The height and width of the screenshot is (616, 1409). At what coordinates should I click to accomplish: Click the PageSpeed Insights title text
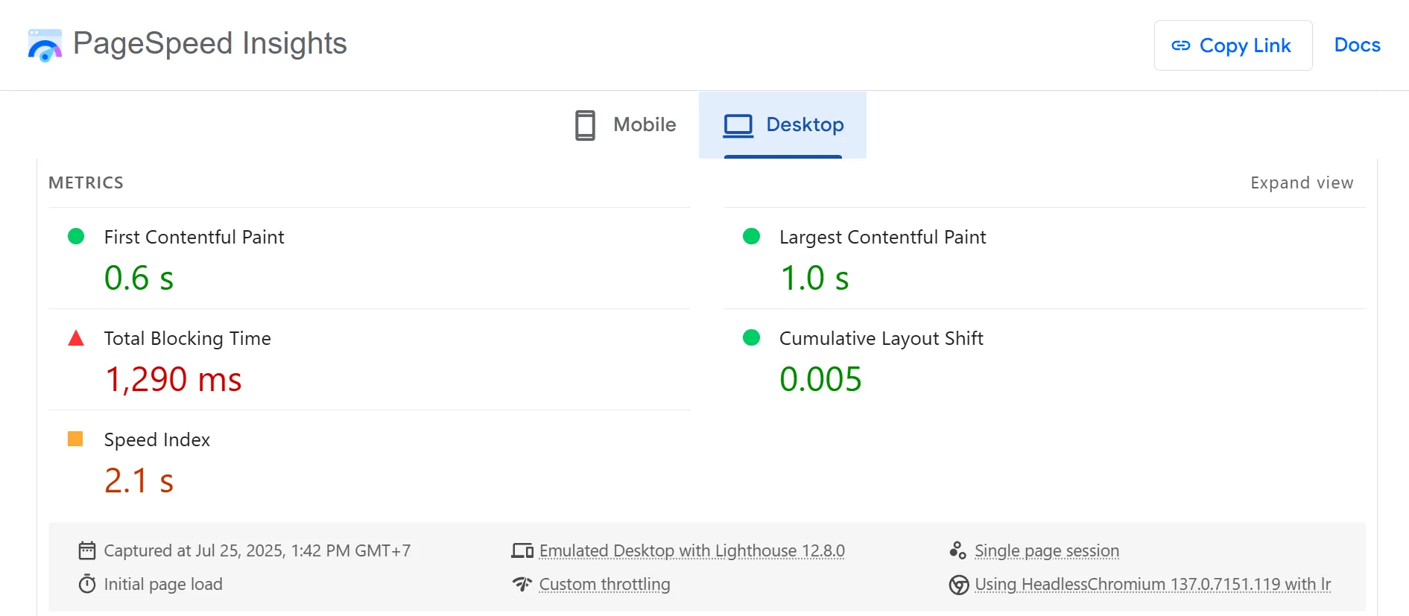point(210,43)
